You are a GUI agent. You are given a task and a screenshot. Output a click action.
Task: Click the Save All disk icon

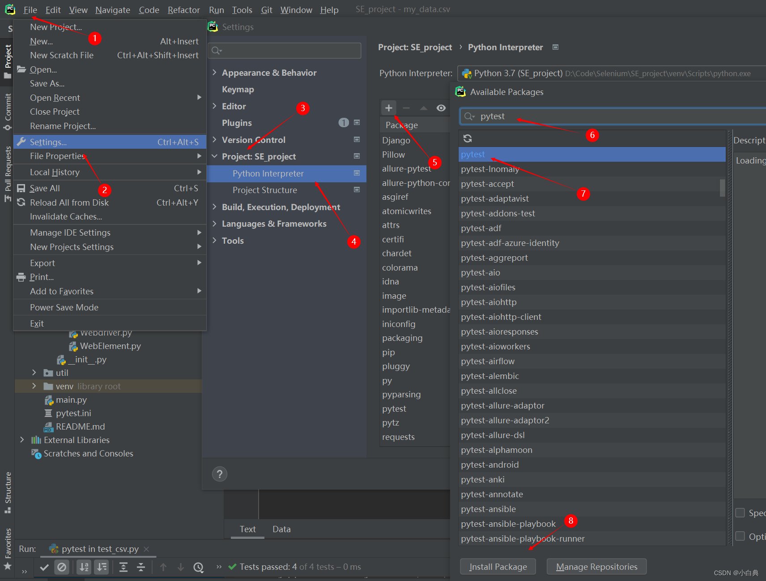(21, 188)
